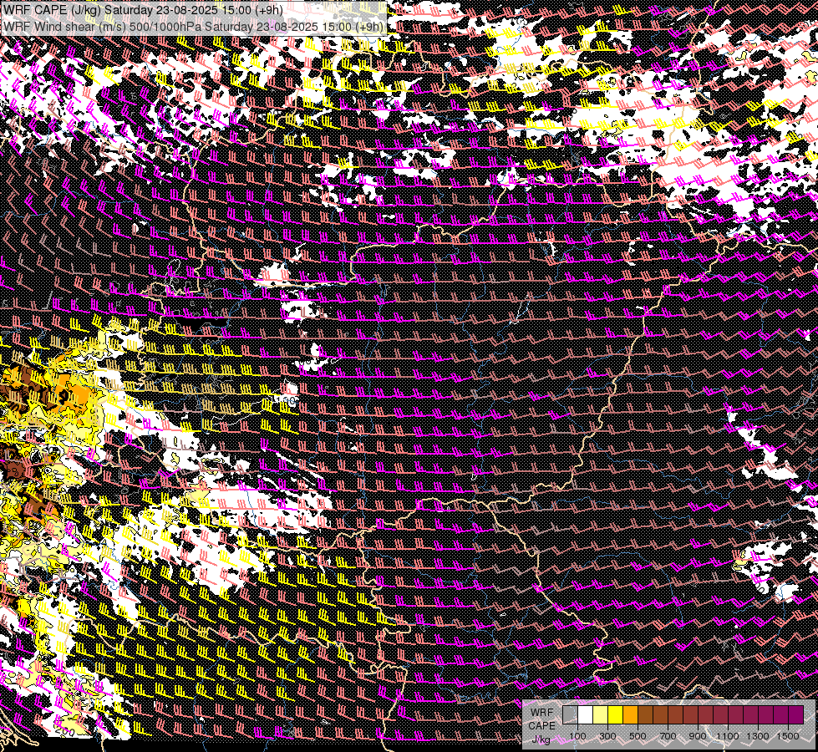This screenshot has width=818, height=752.
Task: Click the legend value 700
Action: click(668, 736)
